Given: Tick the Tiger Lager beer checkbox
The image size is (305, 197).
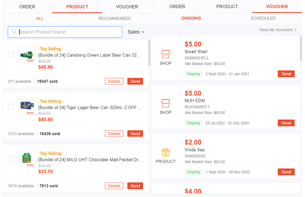Looking at the screenshot, I should [10, 107].
